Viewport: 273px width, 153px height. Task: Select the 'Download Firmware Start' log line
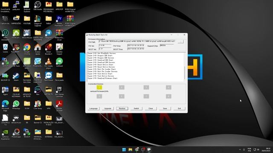click(x=102, y=78)
